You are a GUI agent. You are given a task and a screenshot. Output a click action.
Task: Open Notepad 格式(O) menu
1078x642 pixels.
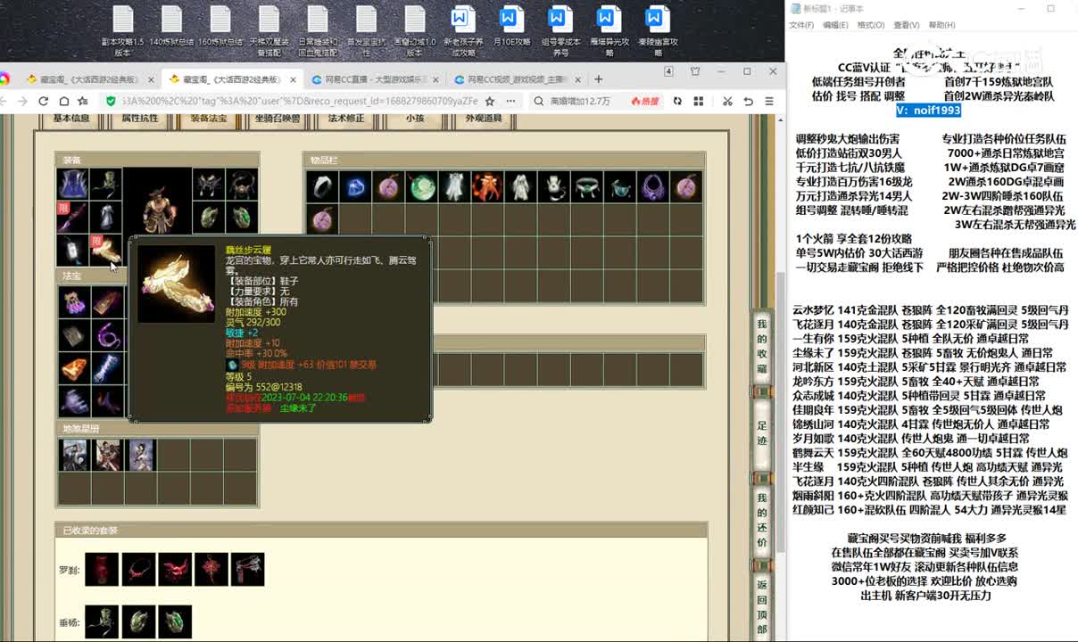pyautogui.click(x=871, y=25)
